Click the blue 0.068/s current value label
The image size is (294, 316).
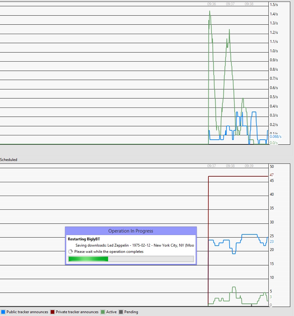pos(275,137)
